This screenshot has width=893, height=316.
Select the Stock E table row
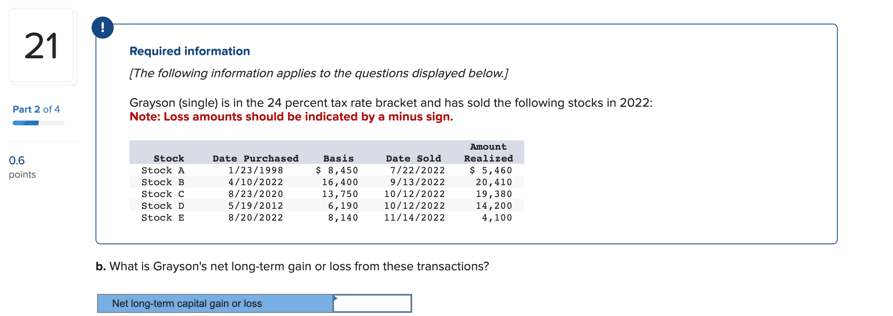[327, 217]
